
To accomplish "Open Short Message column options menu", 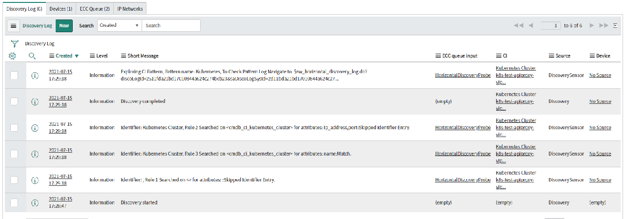I will click(x=124, y=56).
